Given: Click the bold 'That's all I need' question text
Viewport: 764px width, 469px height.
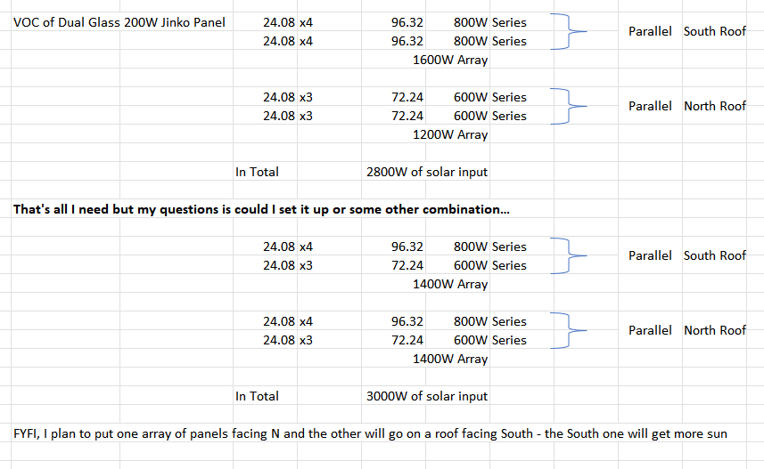Looking at the screenshot, I should [x=261, y=209].
